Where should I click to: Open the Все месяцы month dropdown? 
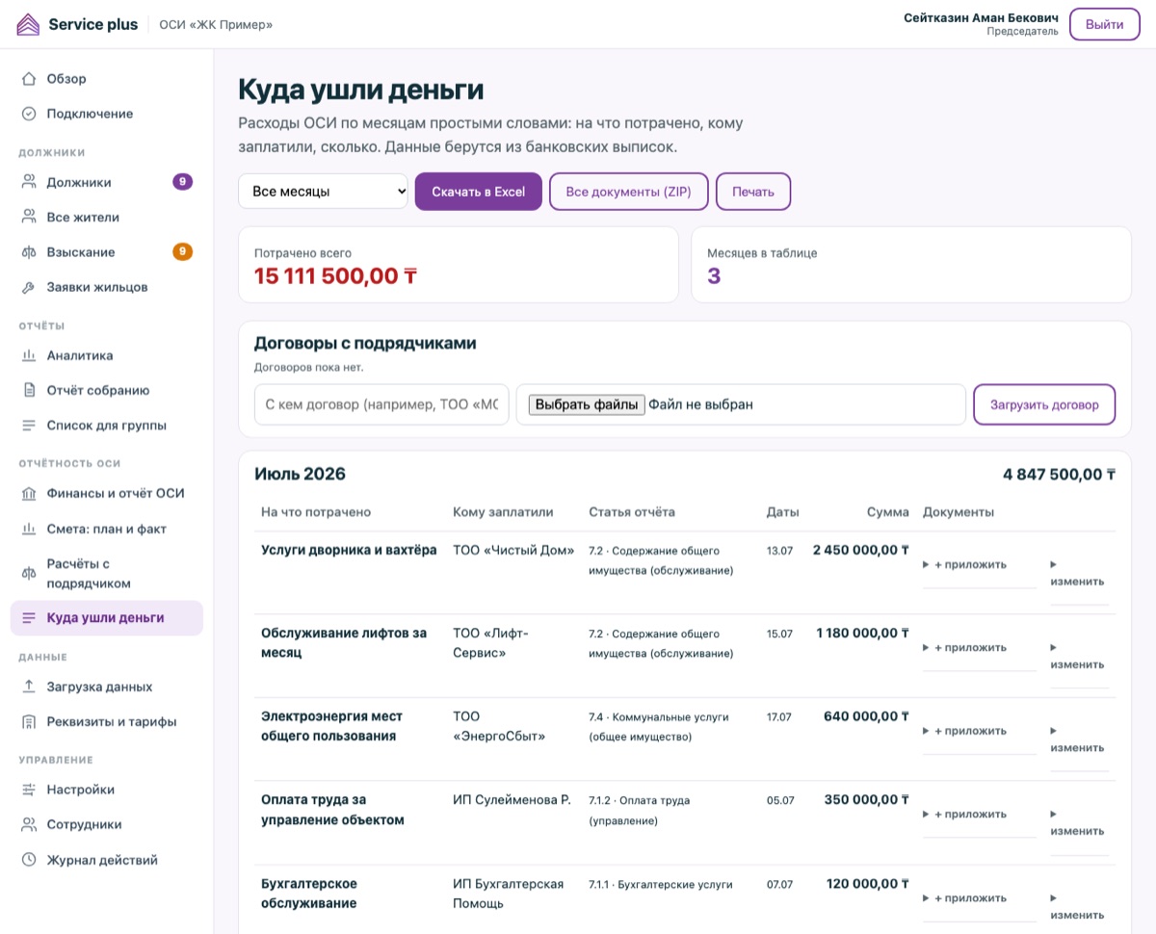[324, 192]
